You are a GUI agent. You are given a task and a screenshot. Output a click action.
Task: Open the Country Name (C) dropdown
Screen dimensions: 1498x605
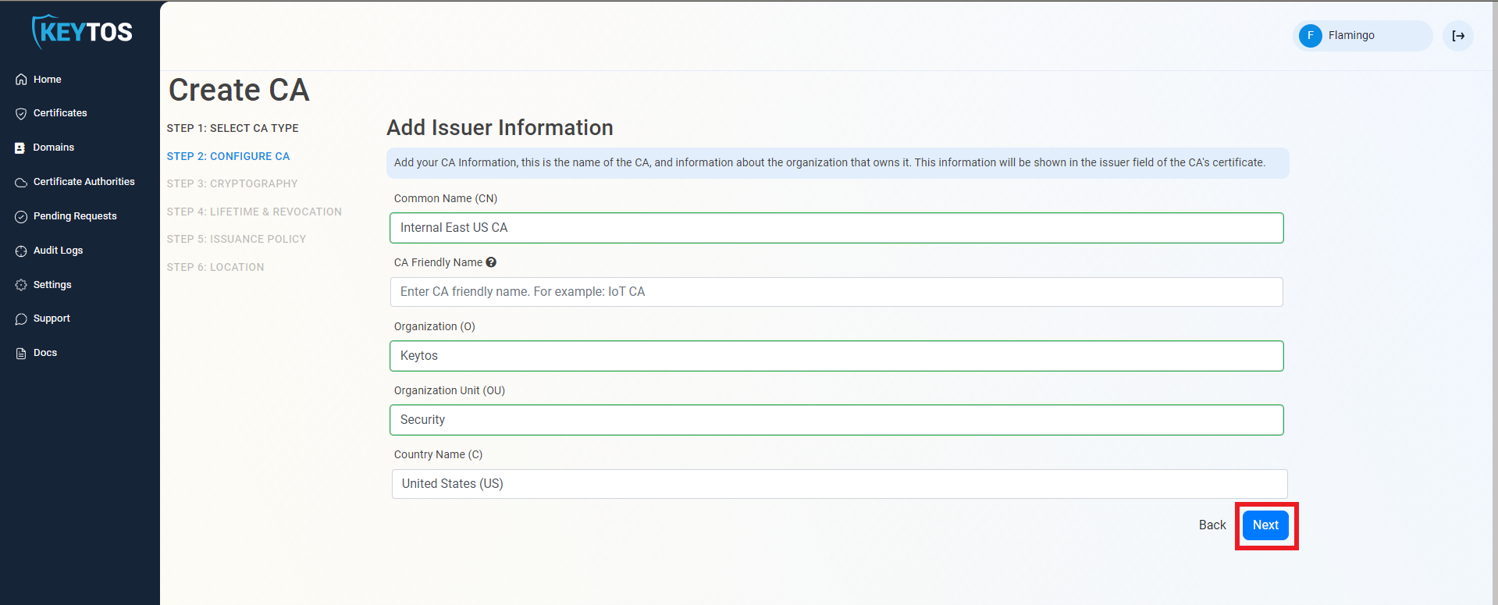click(839, 484)
